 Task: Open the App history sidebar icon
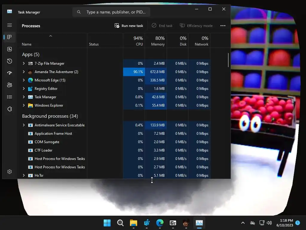pyautogui.click(x=9, y=61)
